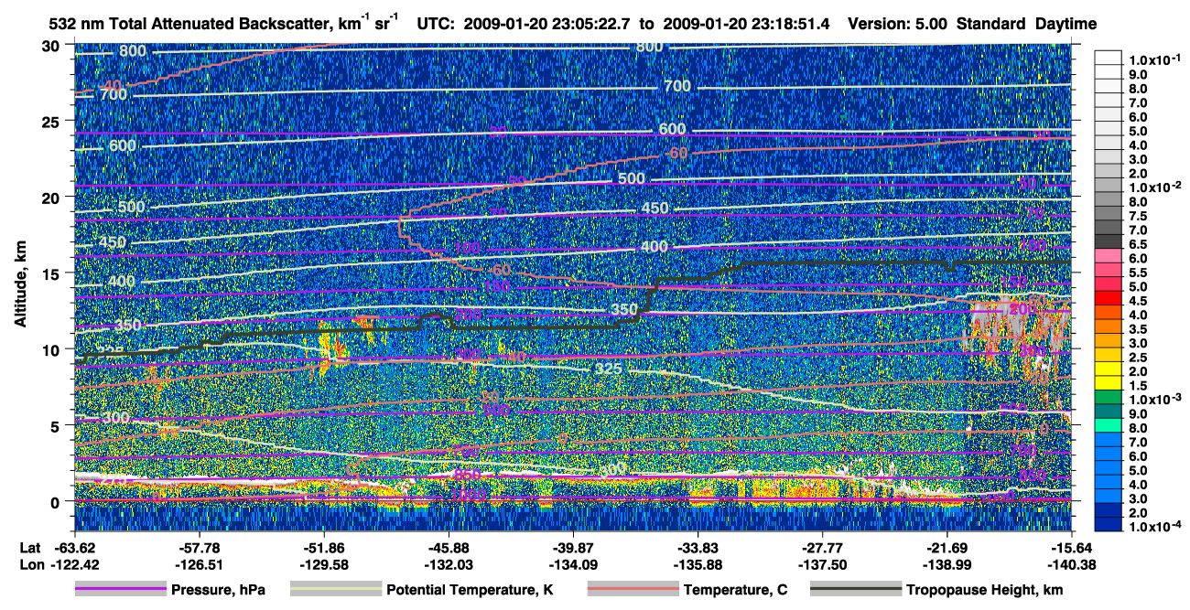
Task: Click the colorbar label 1.0x10-2
Action: point(1153,186)
